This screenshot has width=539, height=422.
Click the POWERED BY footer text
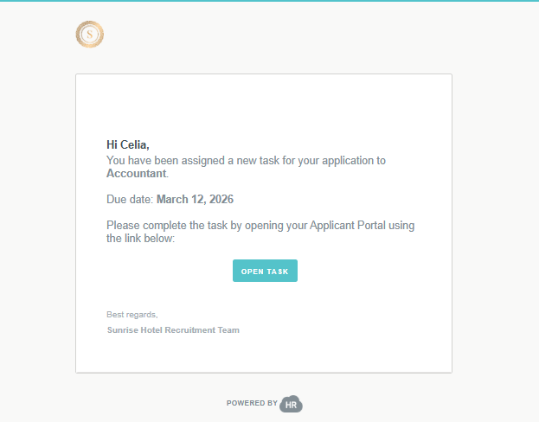[x=252, y=403]
